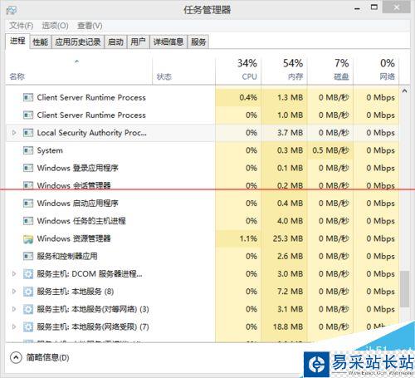Click the Task Manager title bar icon
The width and height of the screenshot is (415, 378).
click(x=12, y=10)
